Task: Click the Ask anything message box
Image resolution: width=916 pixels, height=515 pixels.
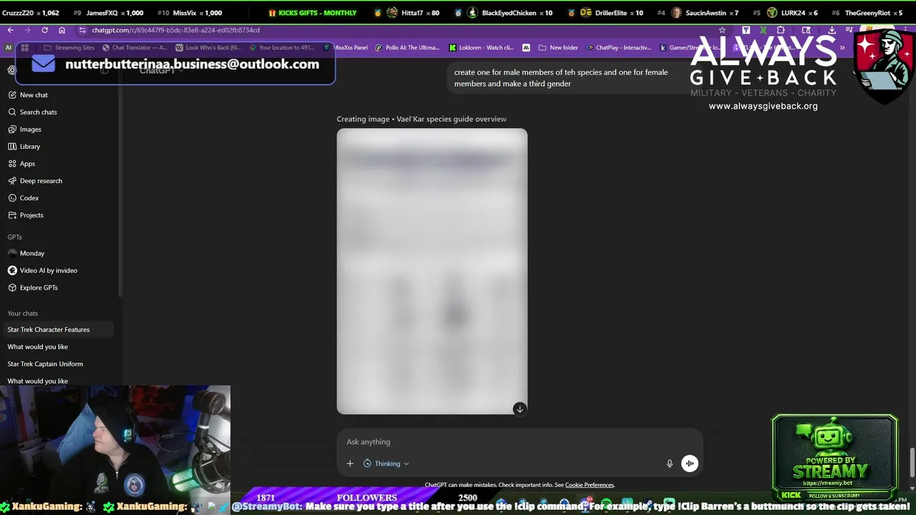Action: (520, 441)
